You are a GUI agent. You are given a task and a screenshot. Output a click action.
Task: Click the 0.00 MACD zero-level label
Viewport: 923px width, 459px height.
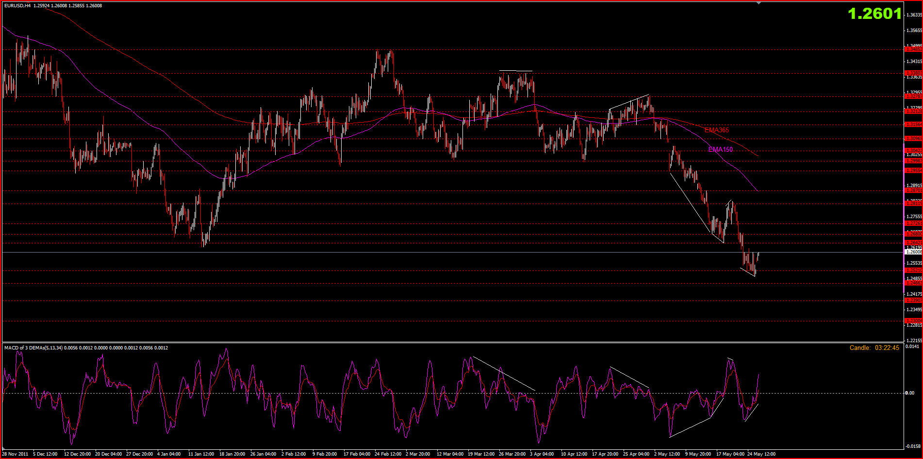tap(910, 393)
